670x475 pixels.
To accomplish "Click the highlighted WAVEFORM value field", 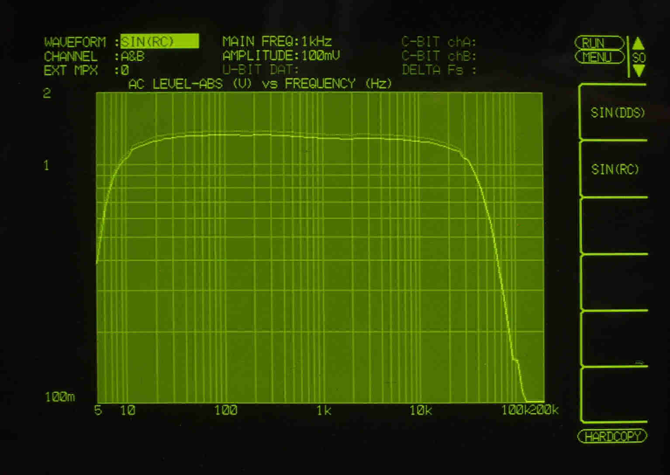I will coord(159,41).
